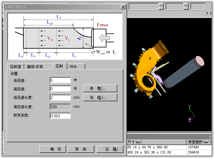This screenshot has height=158, width=214.
Task: Click the first toolbar spinner down arrow
Action: pos(161,8)
